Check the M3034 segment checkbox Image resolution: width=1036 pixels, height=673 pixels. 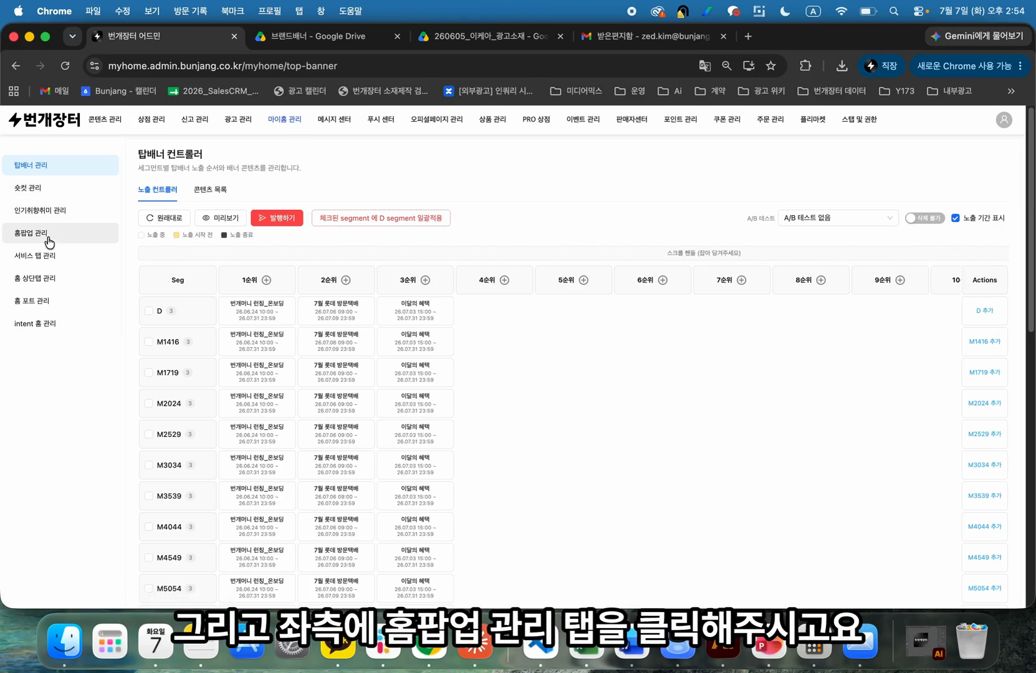(x=148, y=465)
